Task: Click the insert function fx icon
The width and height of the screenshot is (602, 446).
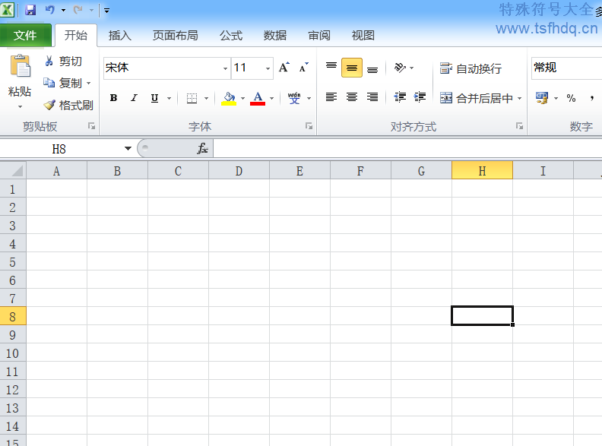Action: click(x=202, y=148)
